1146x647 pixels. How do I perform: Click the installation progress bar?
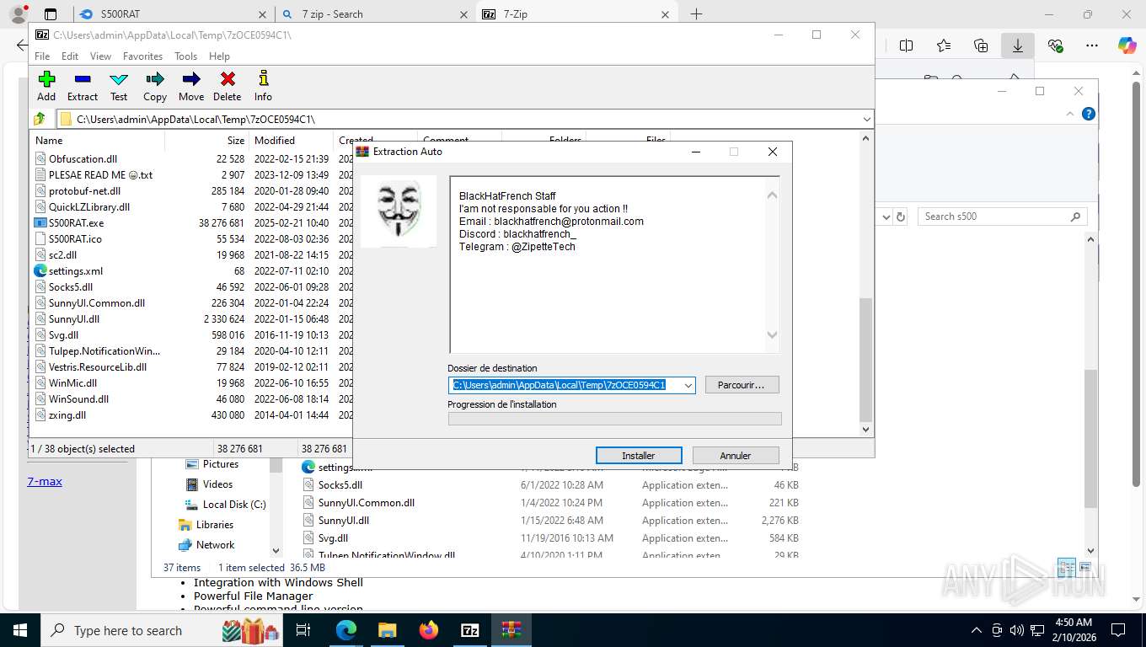[614, 419]
